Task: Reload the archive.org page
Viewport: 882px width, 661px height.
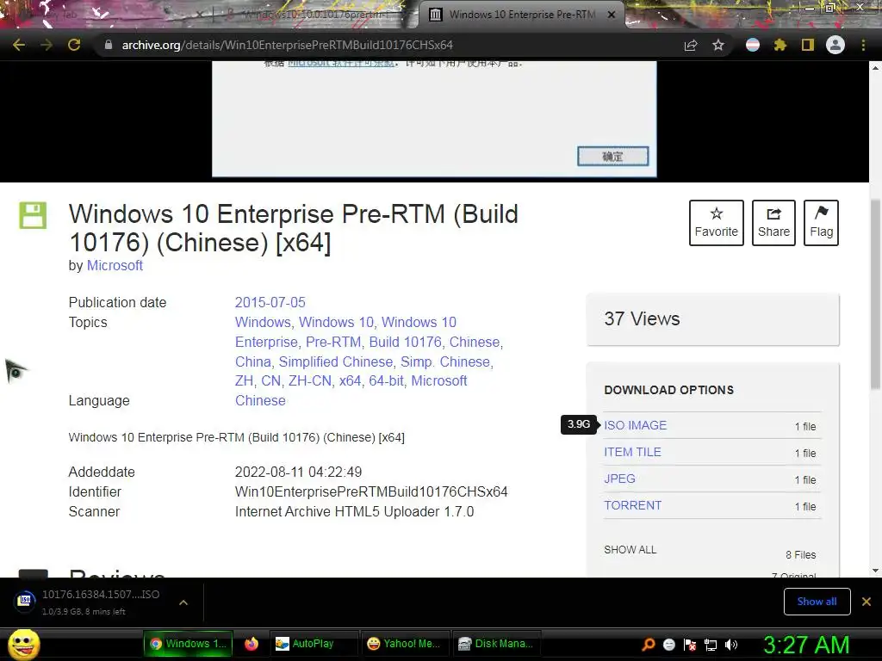Action: click(x=74, y=45)
